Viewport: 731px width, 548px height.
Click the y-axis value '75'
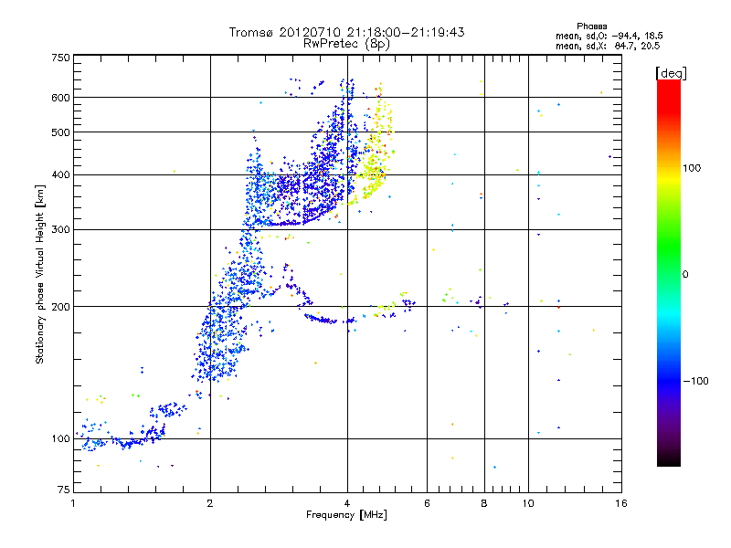point(64,490)
